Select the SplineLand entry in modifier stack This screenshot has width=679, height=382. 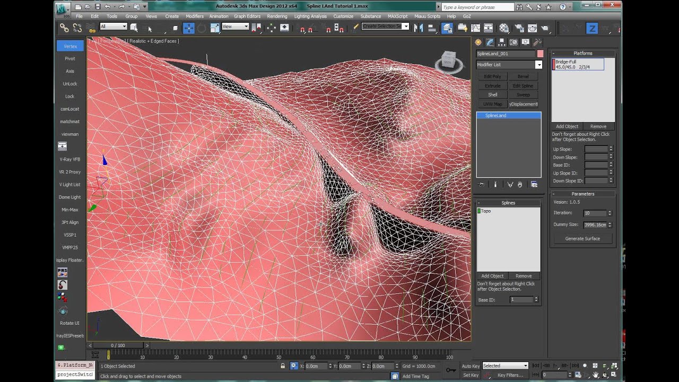(509, 115)
